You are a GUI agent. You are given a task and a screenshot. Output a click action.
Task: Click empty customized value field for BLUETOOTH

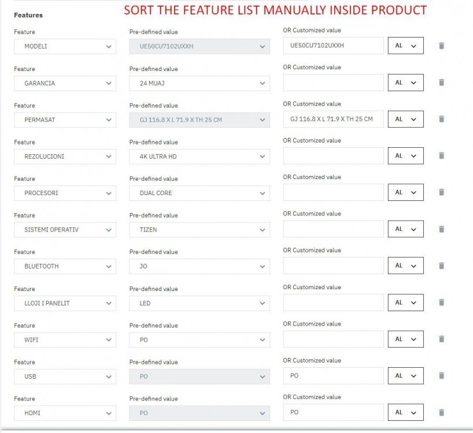(333, 266)
